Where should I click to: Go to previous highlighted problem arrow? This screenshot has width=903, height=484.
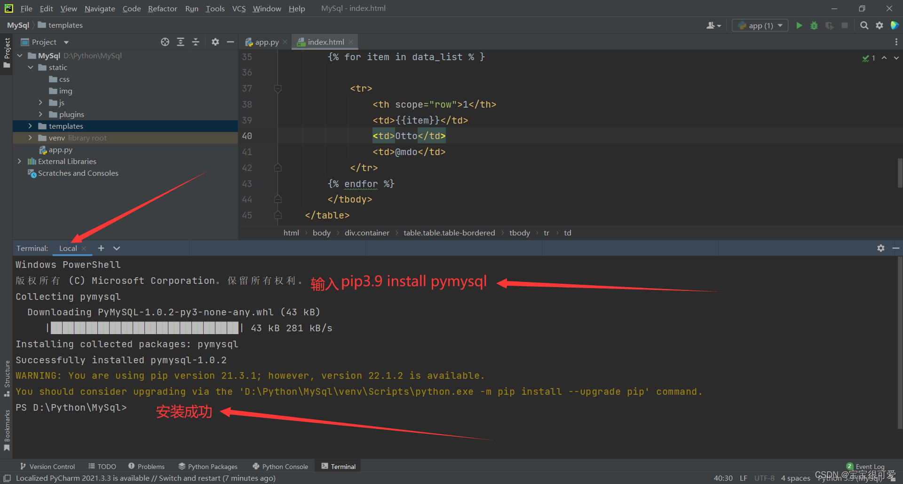pyautogui.click(x=884, y=58)
